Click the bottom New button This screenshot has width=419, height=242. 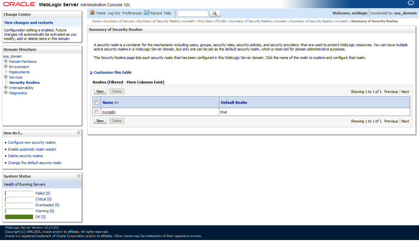click(x=100, y=121)
